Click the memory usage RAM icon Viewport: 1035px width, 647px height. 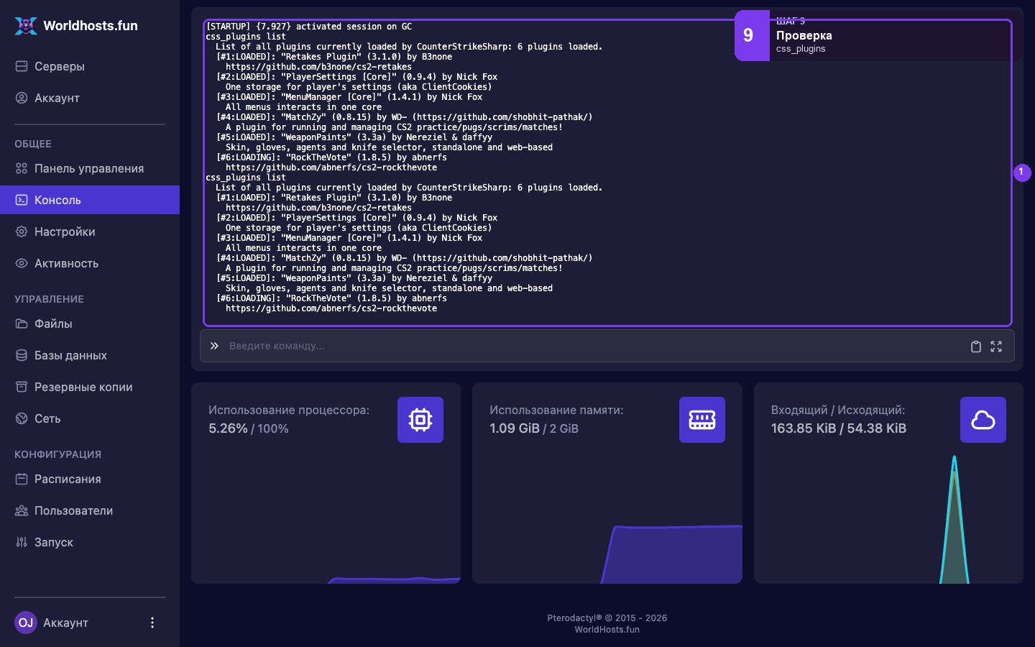702,420
